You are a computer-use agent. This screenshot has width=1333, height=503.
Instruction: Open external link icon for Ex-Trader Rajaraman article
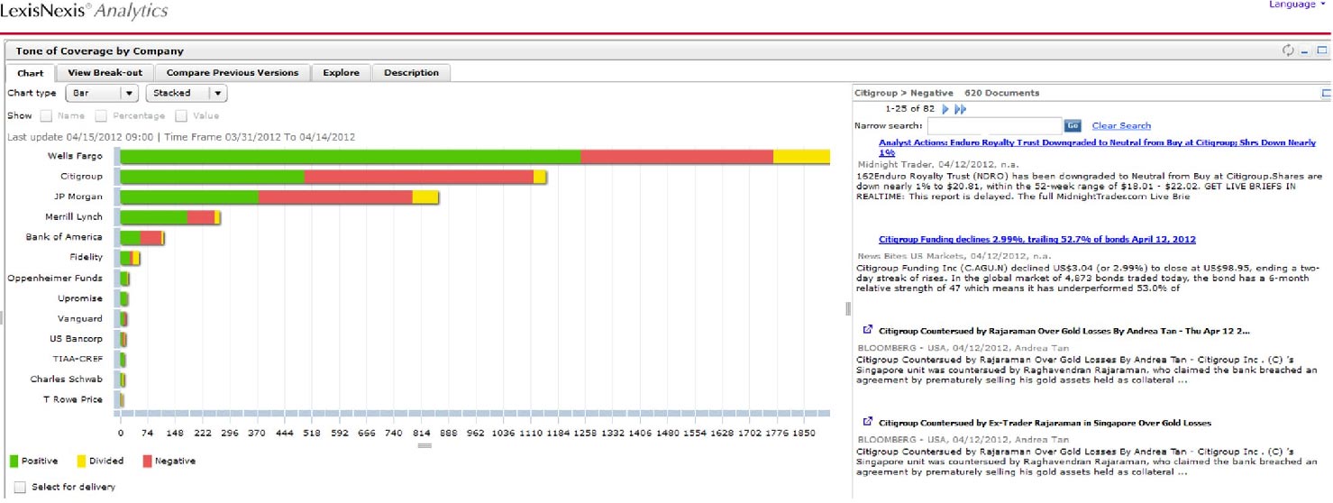pos(868,422)
